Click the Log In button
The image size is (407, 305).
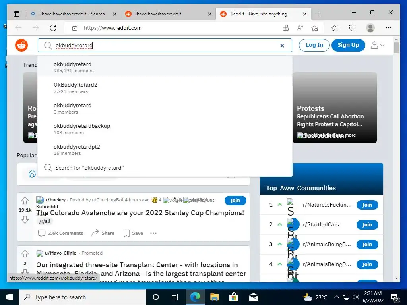tap(314, 45)
